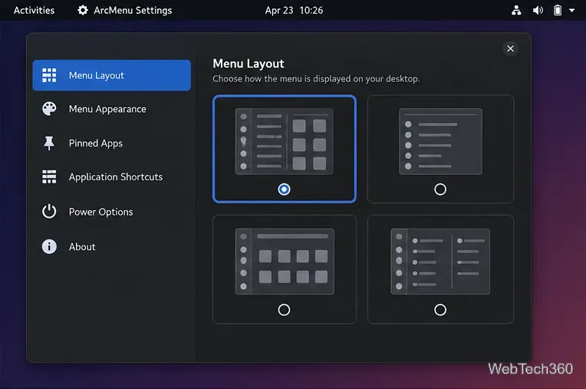Go to the Pinned Apps section label
The height and width of the screenshot is (389, 586).
coord(96,143)
